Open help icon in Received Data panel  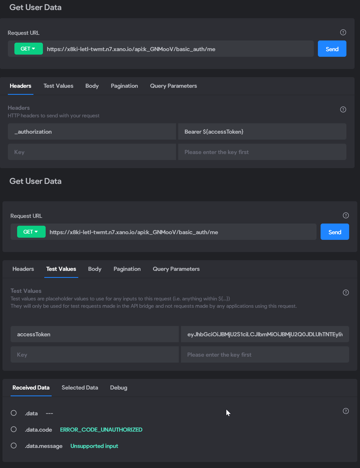click(346, 411)
